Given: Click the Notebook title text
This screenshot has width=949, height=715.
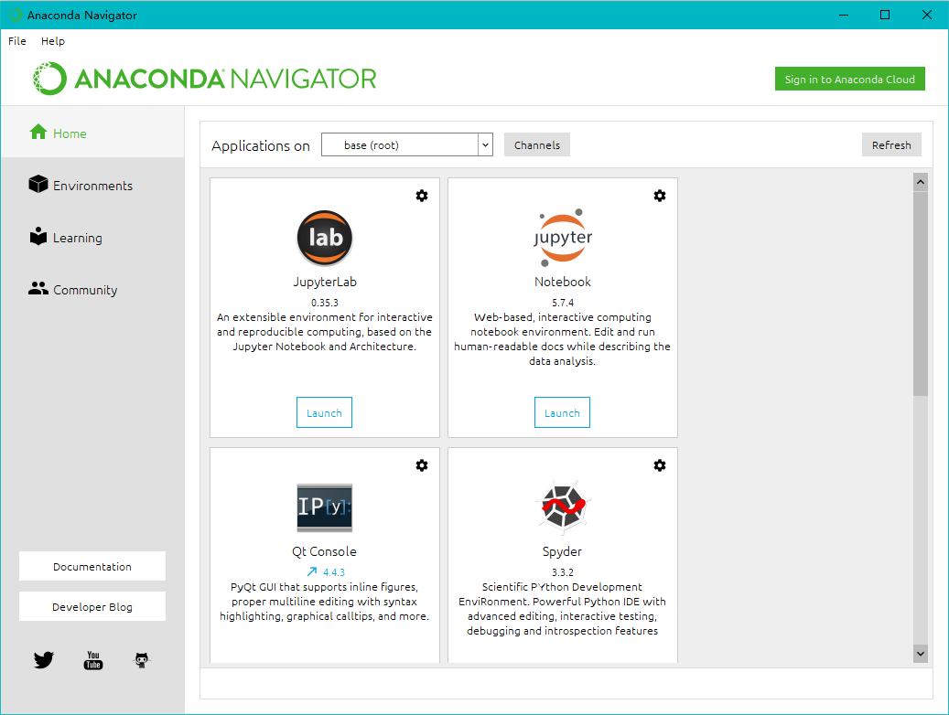Looking at the screenshot, I should click(x=562, y=282).
